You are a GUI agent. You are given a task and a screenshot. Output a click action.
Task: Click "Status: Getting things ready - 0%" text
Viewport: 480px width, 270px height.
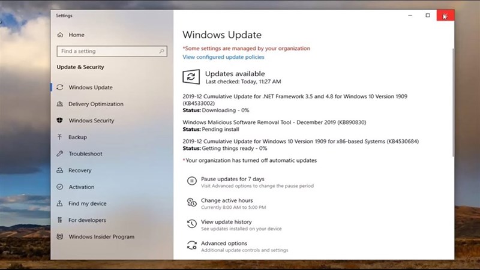pos(224,148)
